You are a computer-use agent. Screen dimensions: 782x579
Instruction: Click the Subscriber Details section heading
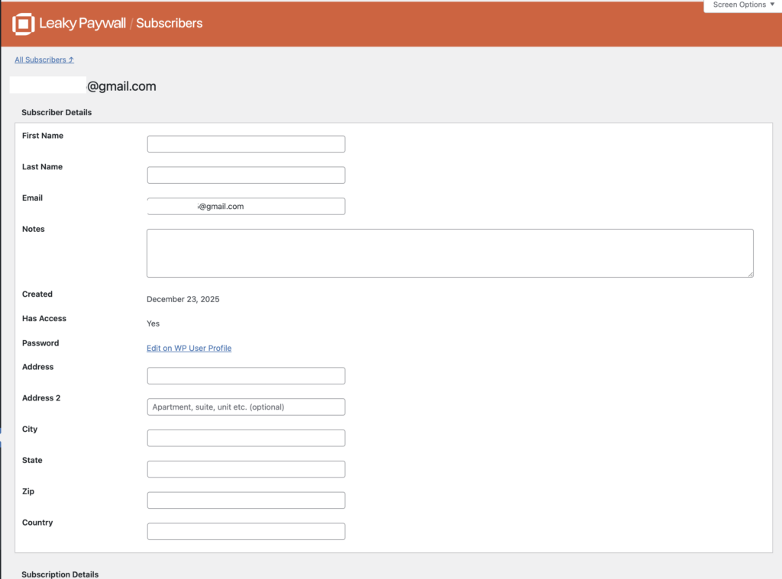[x=57, y=112]
